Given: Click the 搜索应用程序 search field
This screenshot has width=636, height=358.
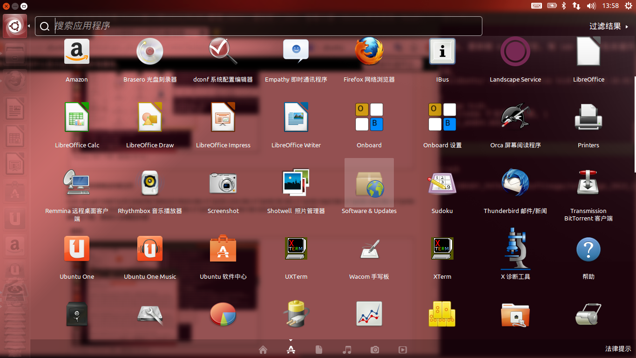Looking at the screenshot, I should (x=258, y=26).
